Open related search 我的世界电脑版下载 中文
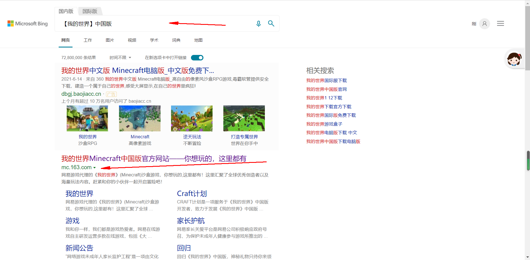530x260 pixels. pos(332,133)
